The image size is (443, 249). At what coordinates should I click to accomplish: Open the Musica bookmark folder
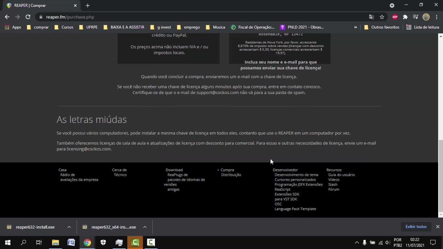tap(215, 27)
